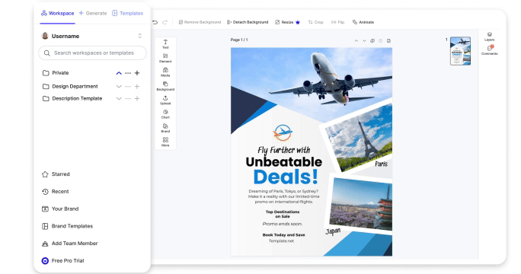Open the Upload tool
The height and width of the screenshot is (274, 521).
point(165,100)
